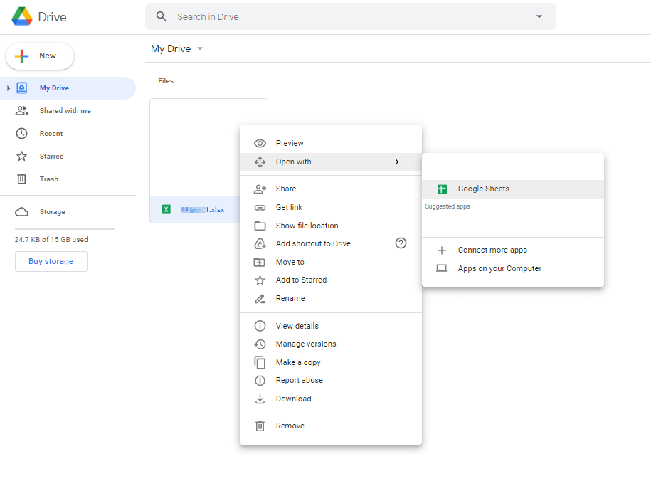Choose Manage versions
The width and height of the screenshot is (651, 496).
click(x=331, y=344)
